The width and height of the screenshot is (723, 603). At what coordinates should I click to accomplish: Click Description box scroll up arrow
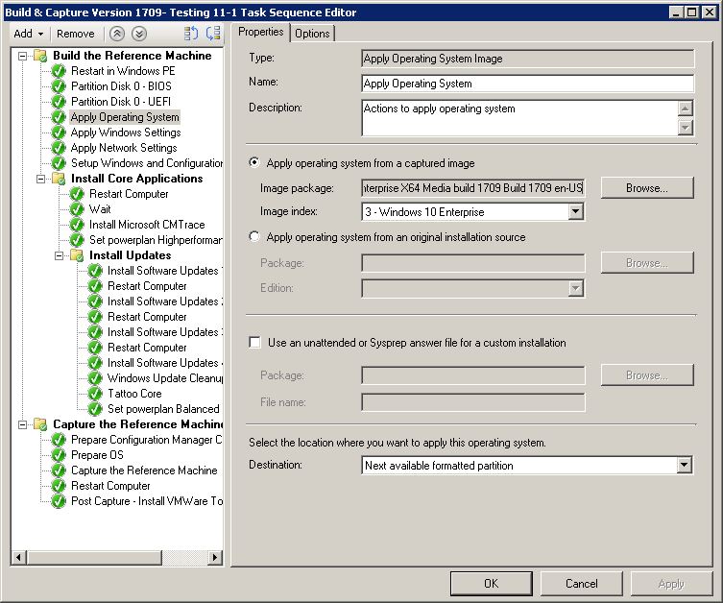pos(686,109)
